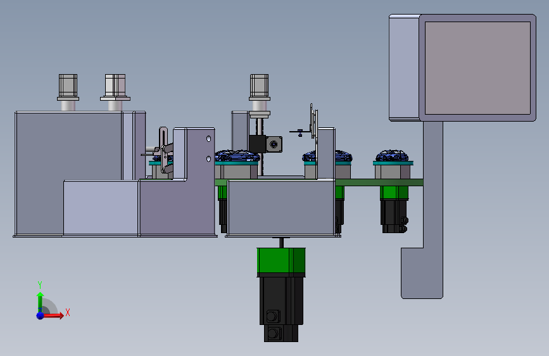Select the far-right blue part on the teal fixture
The image size is (549, 356).
point(392,156)
